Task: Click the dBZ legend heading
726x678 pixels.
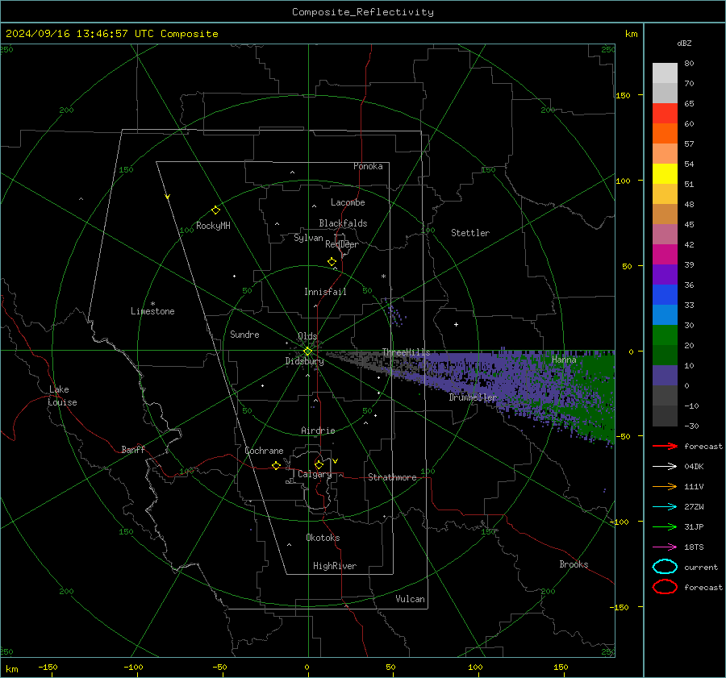Action: (684, 44)
